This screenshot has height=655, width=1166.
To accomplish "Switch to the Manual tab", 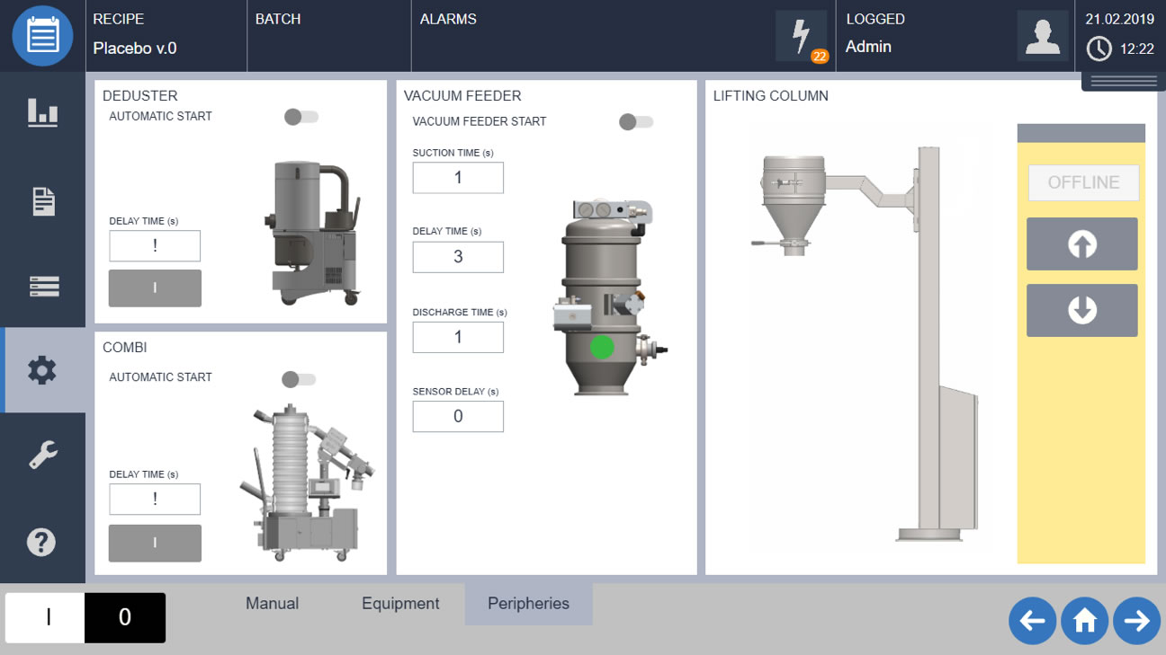I will pos(272,604).
